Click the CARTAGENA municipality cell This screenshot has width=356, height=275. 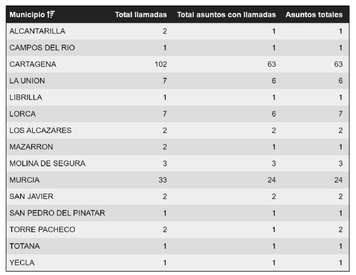[x=33, y=64]
